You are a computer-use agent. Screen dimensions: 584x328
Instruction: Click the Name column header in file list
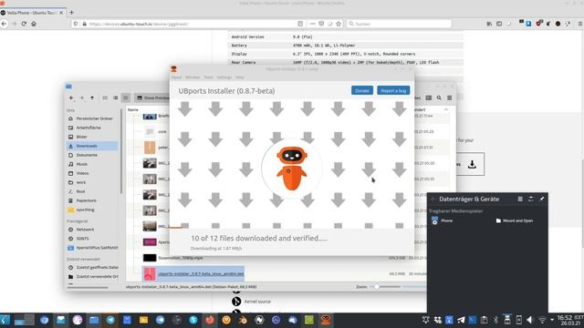pos(133,109)
